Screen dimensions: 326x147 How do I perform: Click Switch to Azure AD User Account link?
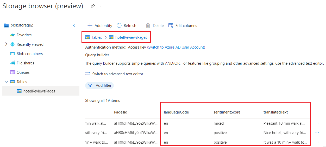176,47
